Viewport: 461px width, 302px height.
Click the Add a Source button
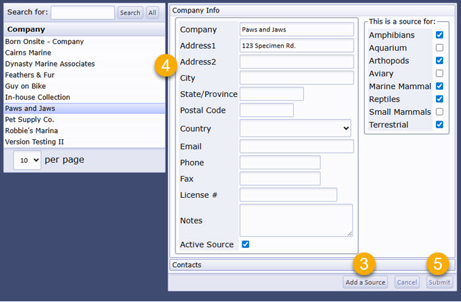365,283
